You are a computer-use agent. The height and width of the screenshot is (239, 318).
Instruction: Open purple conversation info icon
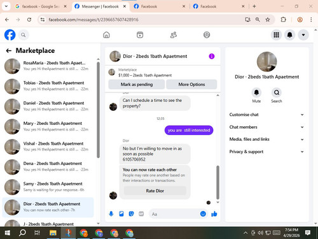[212, 56]
